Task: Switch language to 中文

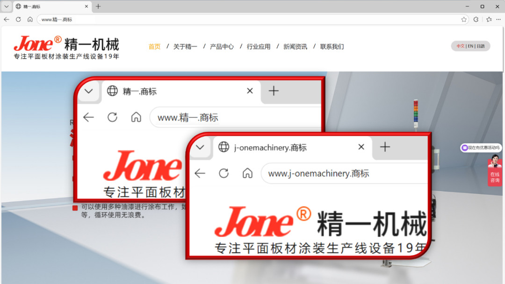Action: [x=461, y=46]
